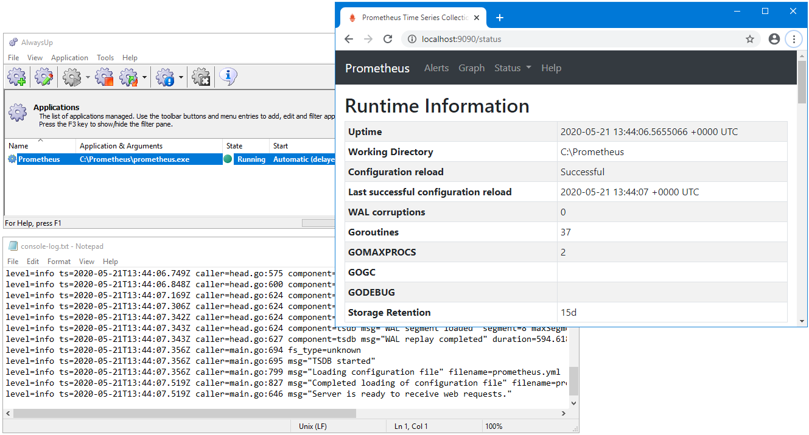Open the dropdown arrow beside the alert gear icon
The width and height of the screenshot is (809, 435).
click(x=181, y=78)
